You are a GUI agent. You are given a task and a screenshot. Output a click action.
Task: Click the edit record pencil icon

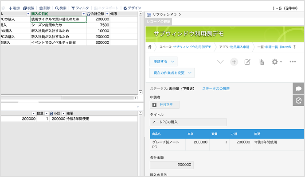point(248,62)
